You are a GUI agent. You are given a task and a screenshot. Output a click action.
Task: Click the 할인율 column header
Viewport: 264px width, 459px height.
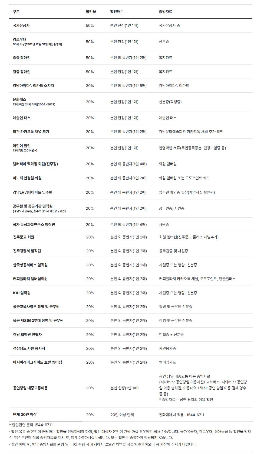click(91, 12)
